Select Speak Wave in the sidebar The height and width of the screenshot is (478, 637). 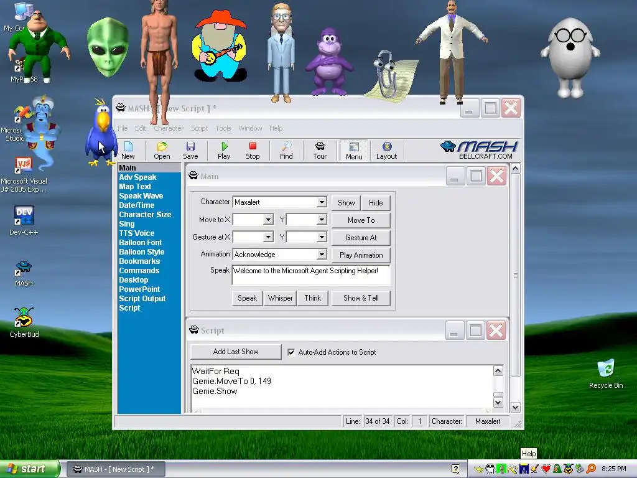141,196
